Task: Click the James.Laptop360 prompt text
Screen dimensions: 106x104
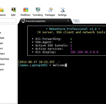Action: [x=33, y=65]
